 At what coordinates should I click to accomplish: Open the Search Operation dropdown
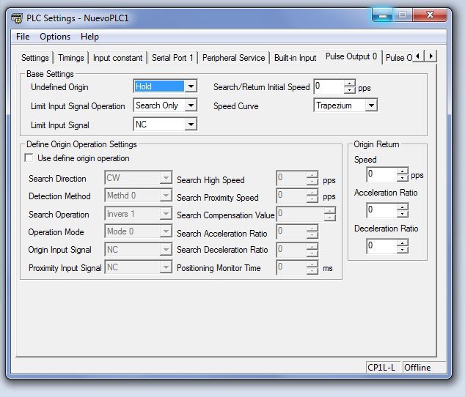point(166,214)
